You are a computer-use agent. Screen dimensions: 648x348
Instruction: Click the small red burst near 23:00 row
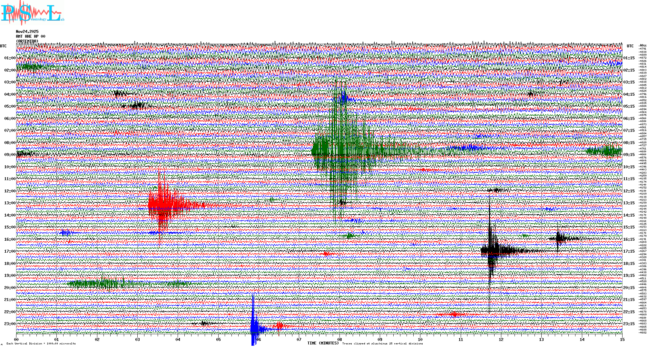tap(280, 326)
